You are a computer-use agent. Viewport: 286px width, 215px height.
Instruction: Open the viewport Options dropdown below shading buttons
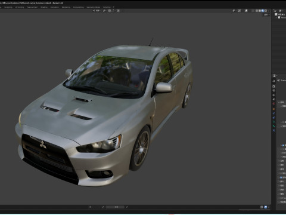[x=267, y=15]
